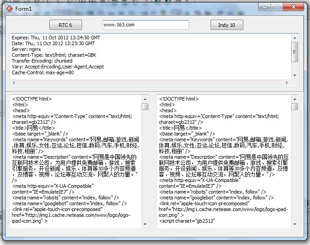Viewport: 310px width, 245px height.
Task: Click the headers panel scroll up arrow
Action: click(295, 38)
